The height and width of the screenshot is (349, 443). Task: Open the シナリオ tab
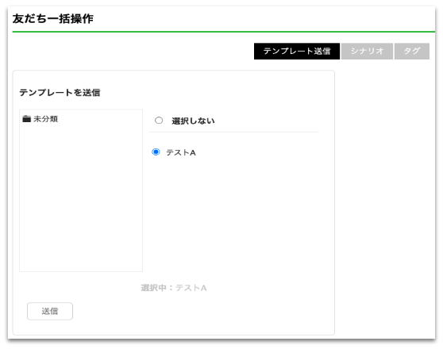(x=367, y=51)
